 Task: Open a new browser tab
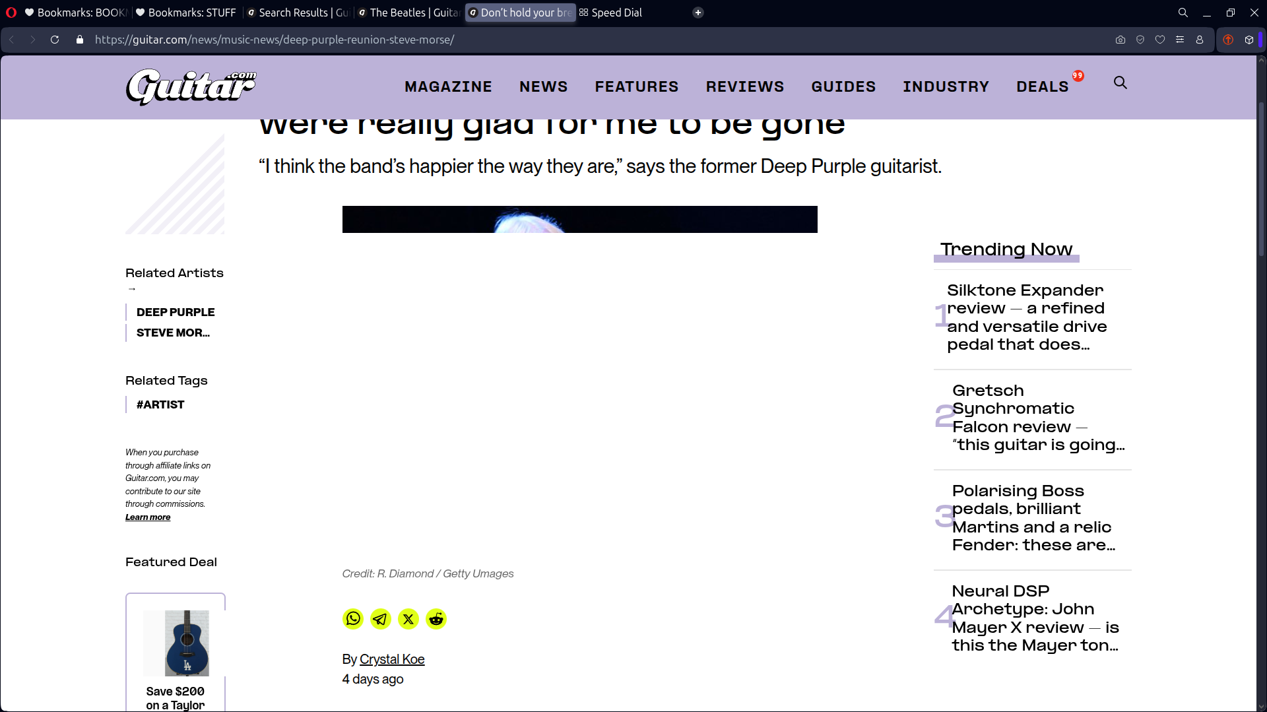(x=698, y=13)
